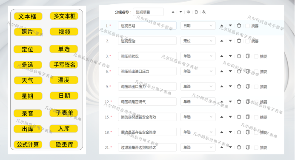Move 巡视日期 row down
The height and width of the screenshot is (160, 295).
(x=230, y=25)
